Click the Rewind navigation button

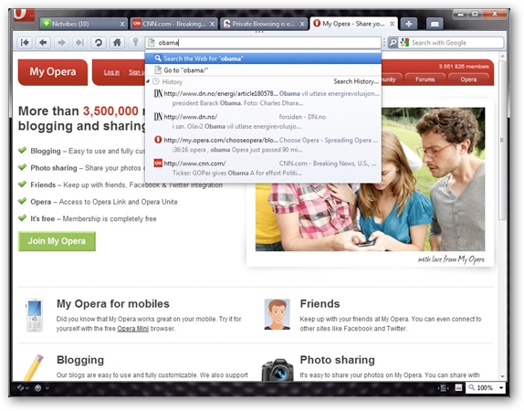tap(25, 43)
